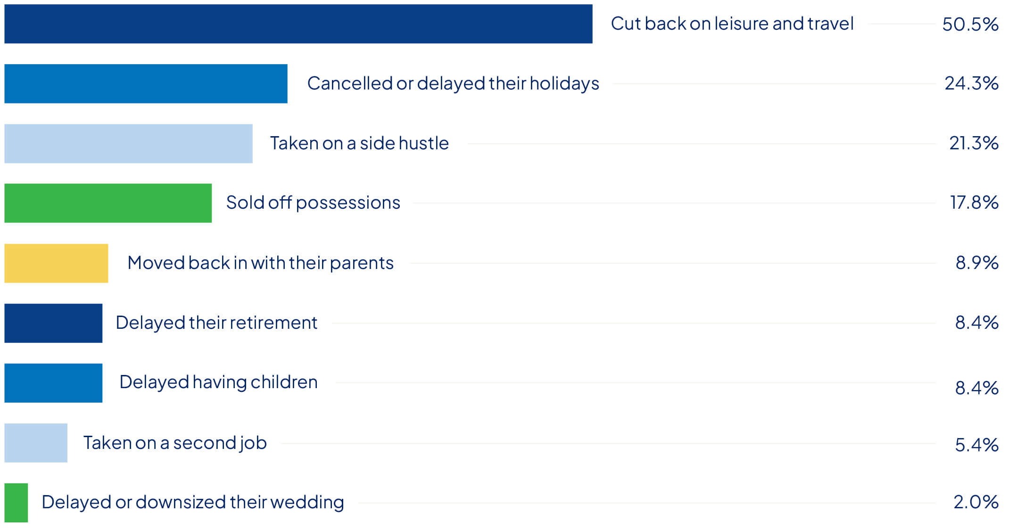
Task: Click the 'Moved back in with their parents' text
Action: [260, 263]
